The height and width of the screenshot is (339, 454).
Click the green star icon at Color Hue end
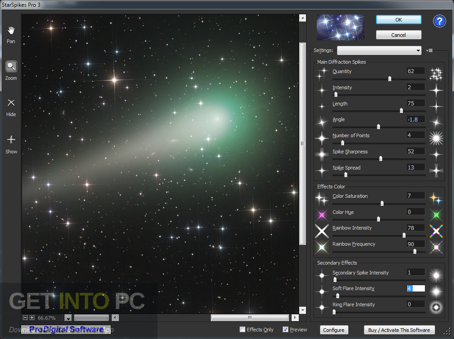[436, 215]
